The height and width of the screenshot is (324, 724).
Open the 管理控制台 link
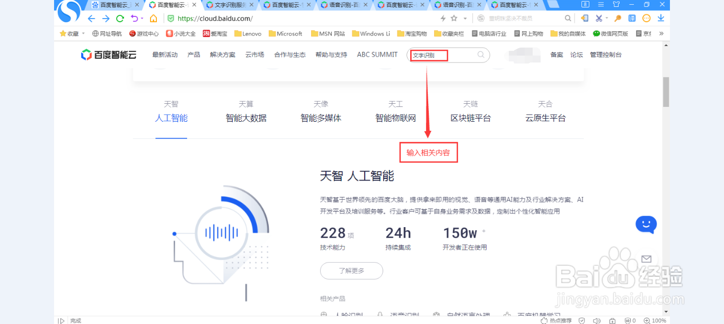(x=606, y=55)
